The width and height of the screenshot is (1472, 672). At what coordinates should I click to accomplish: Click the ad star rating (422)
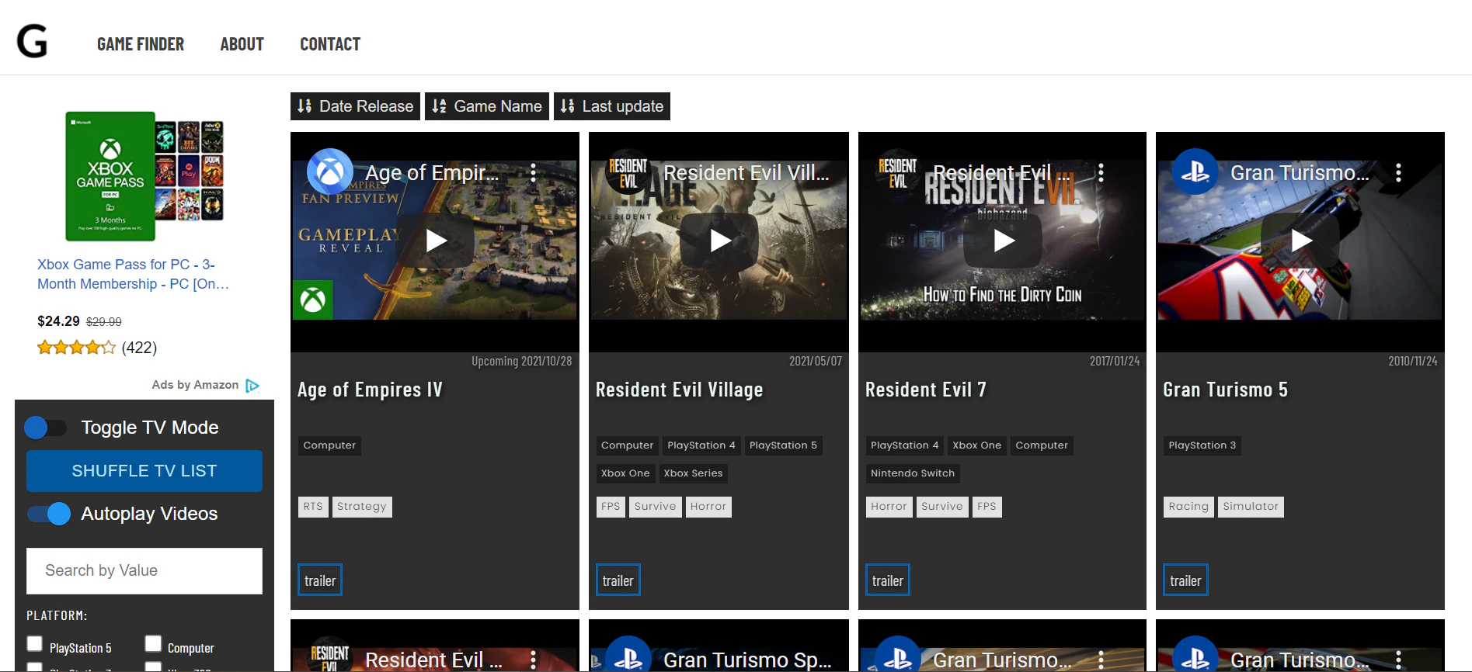pyautogui.click(x=97, y=348)
